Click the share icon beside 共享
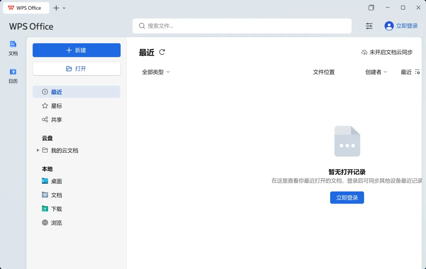This screenshot has width=426, height=269. click(x=45, y=120)
